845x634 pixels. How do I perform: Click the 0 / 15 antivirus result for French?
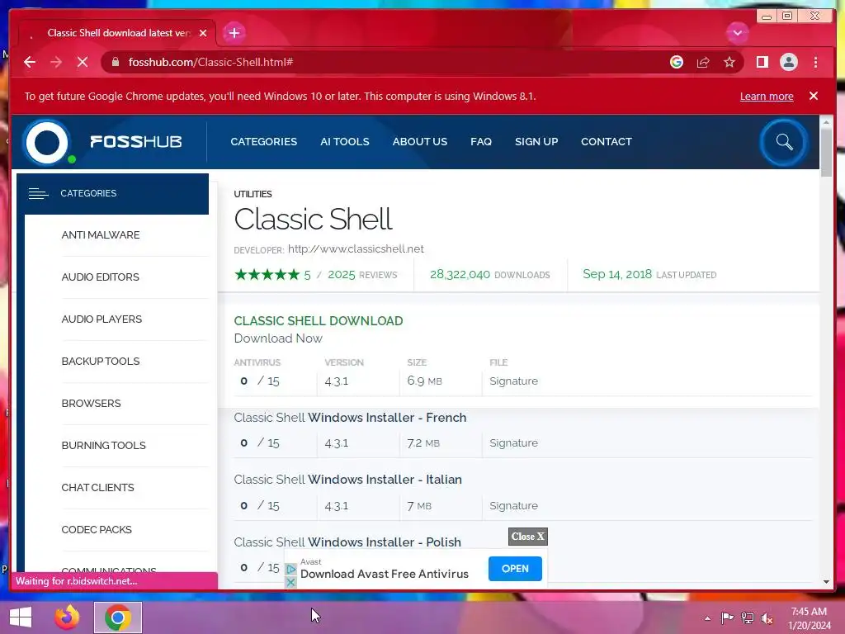[260, 442]
